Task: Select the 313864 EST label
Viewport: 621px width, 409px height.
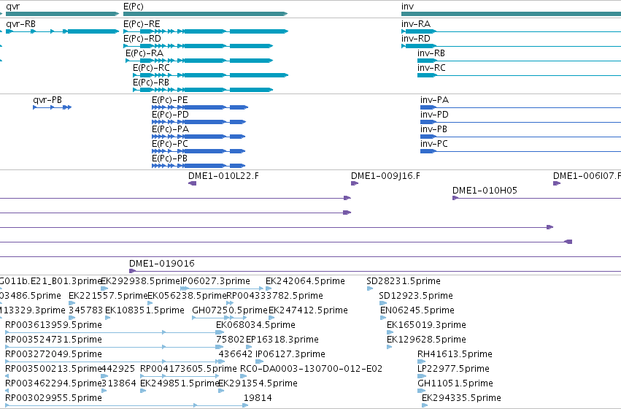Action: coord(119,383)
